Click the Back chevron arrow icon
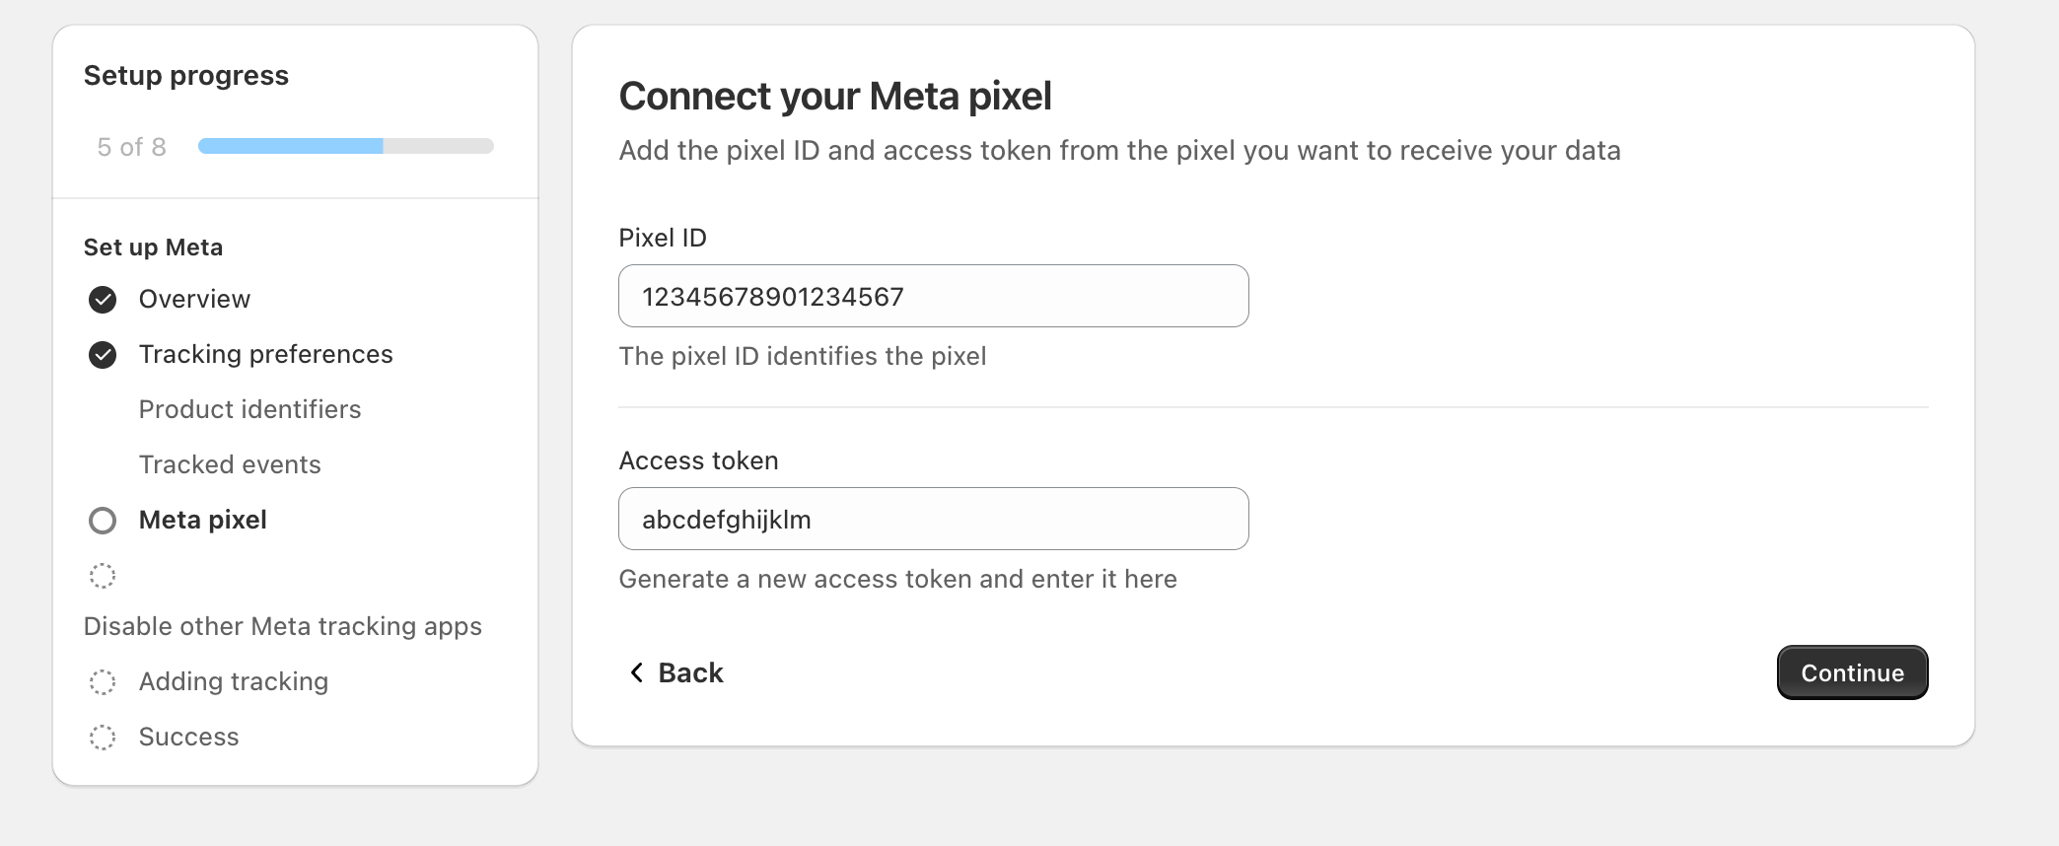Image resolution: width=2059 pixels, height=846 pixels. [x=637, y=672]
